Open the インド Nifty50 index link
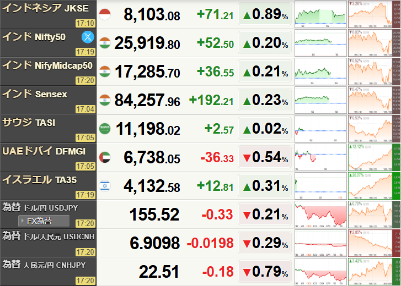The width and height of the screenshot is (401, 286). pos(34,37)
